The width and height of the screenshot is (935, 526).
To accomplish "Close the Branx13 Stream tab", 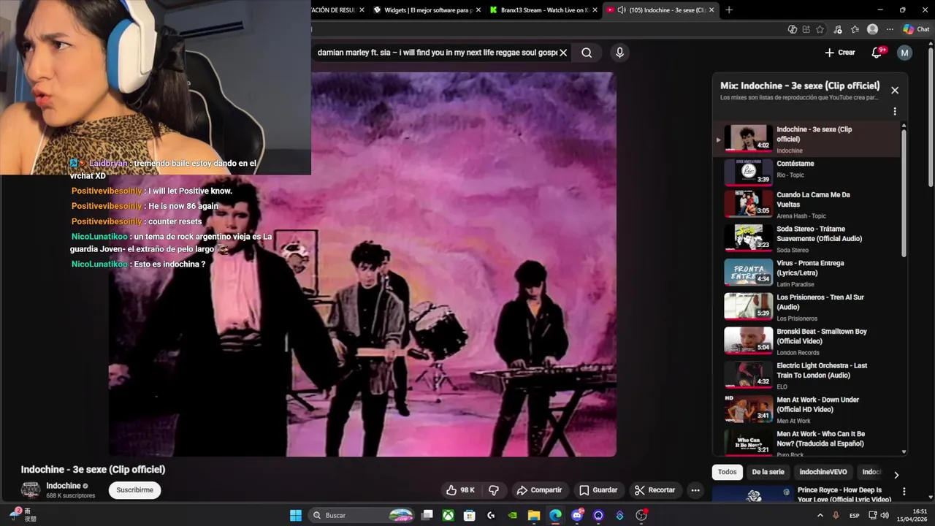I will (595, 10).
